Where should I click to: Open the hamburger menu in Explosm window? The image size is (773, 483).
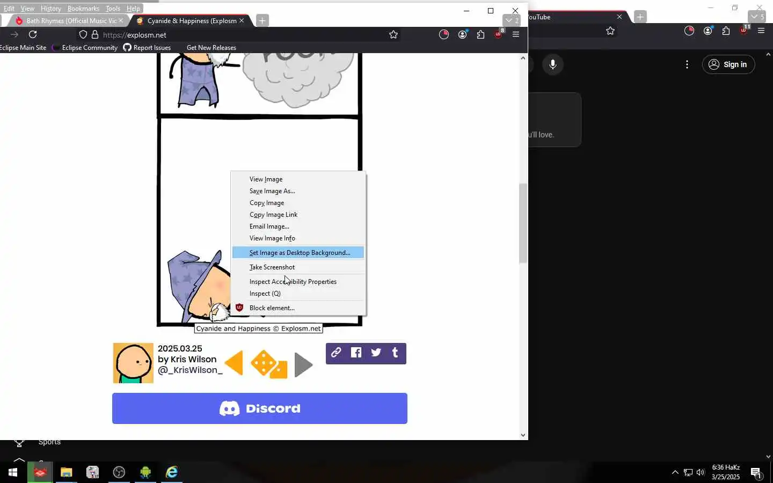tap(516, 34)
